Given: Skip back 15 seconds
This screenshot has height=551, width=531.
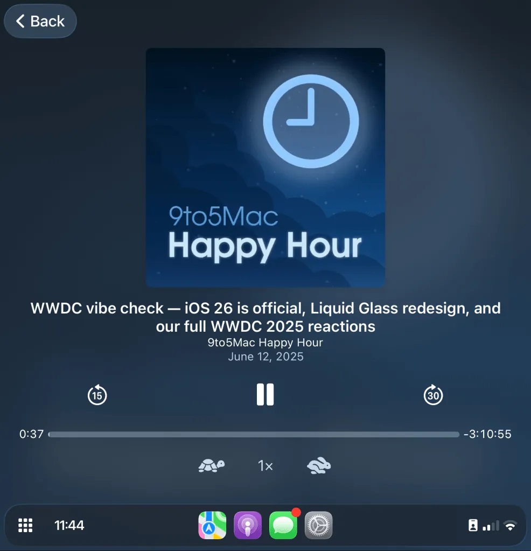Looking at the screenshot, I should 97,395.
